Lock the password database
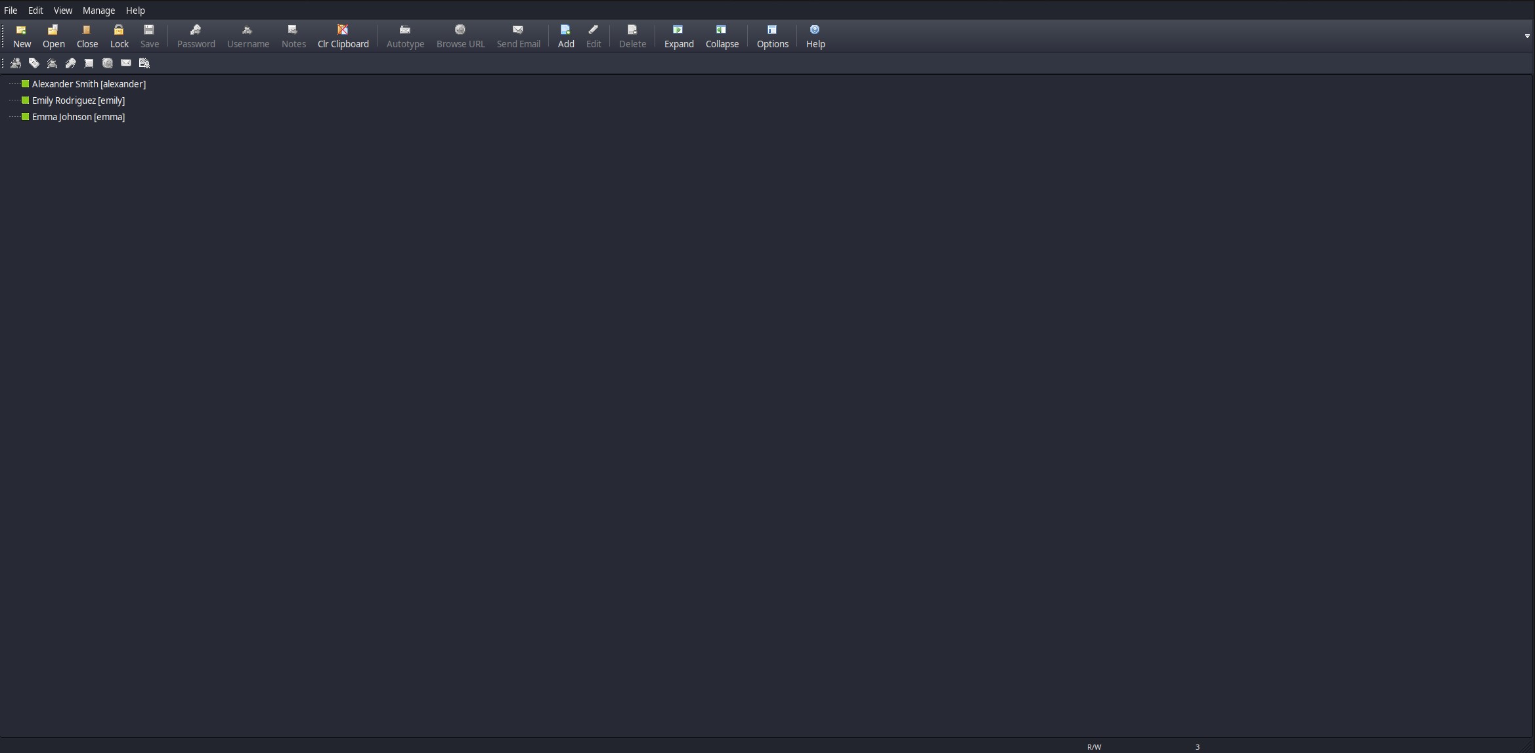 click(119, 35)
